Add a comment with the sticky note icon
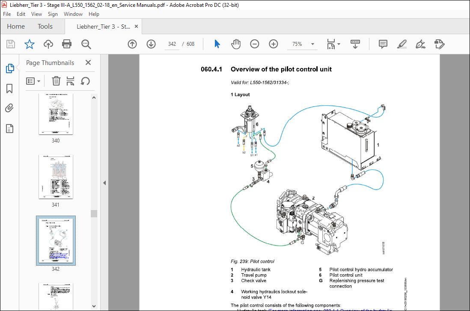 (383, 44)
